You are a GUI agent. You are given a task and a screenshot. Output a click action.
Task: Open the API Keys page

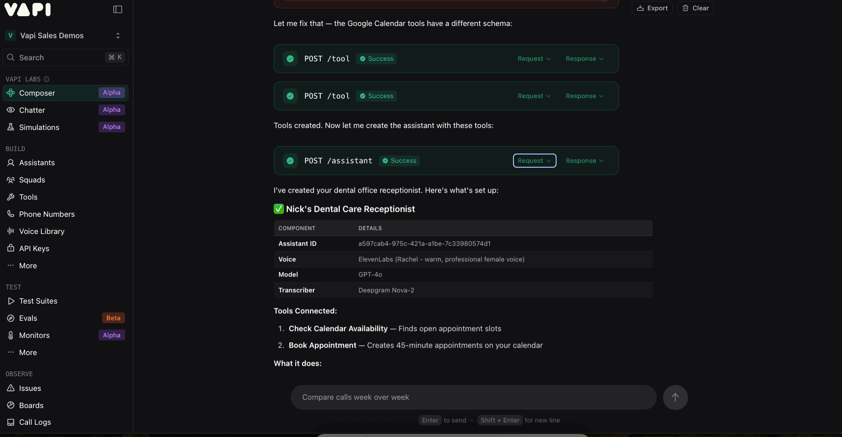[x=34, y=249]
